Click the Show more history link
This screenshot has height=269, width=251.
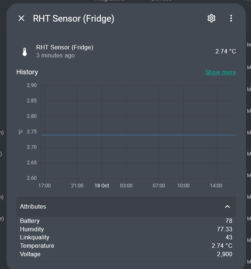pyautogui.click(x=220, y=72)
